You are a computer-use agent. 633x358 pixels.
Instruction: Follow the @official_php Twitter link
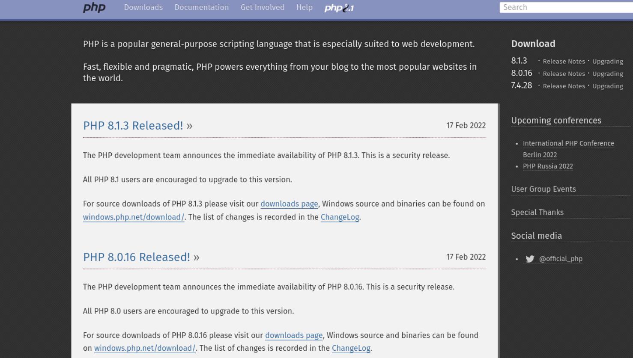tap(561, 259)
